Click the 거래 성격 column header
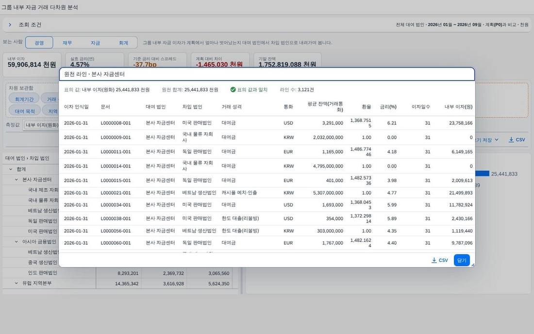The image size is (534, 334). pyautogui.click(x=232, y=107)
